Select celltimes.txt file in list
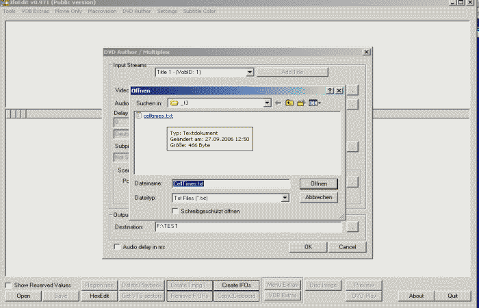 pos(157,116)
